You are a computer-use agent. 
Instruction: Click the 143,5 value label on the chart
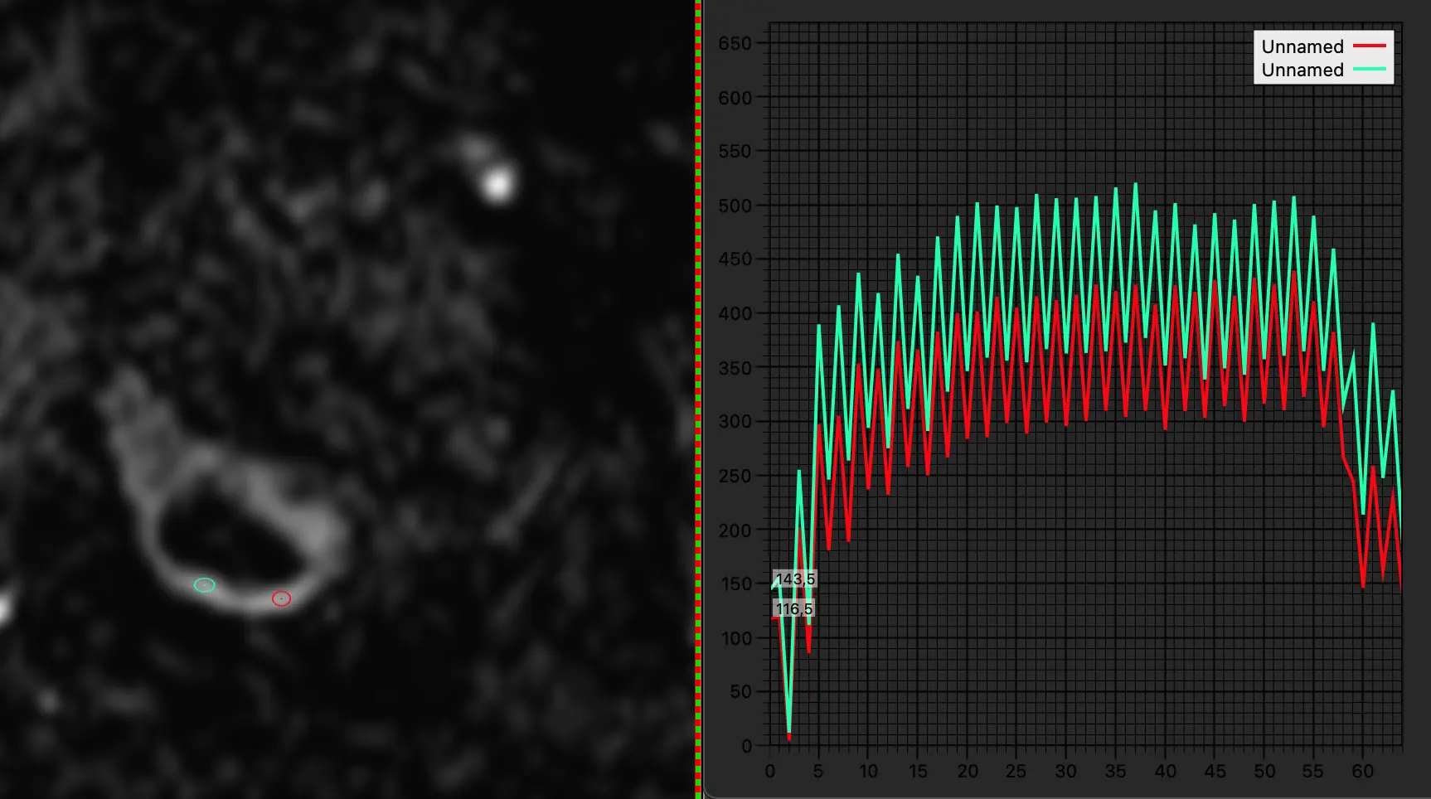pos(795,579)
